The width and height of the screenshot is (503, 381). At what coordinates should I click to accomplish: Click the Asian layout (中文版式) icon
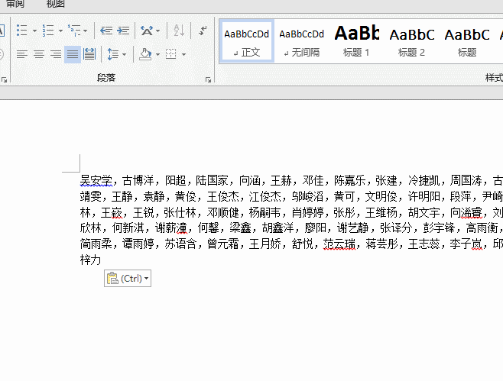point(147,31)
